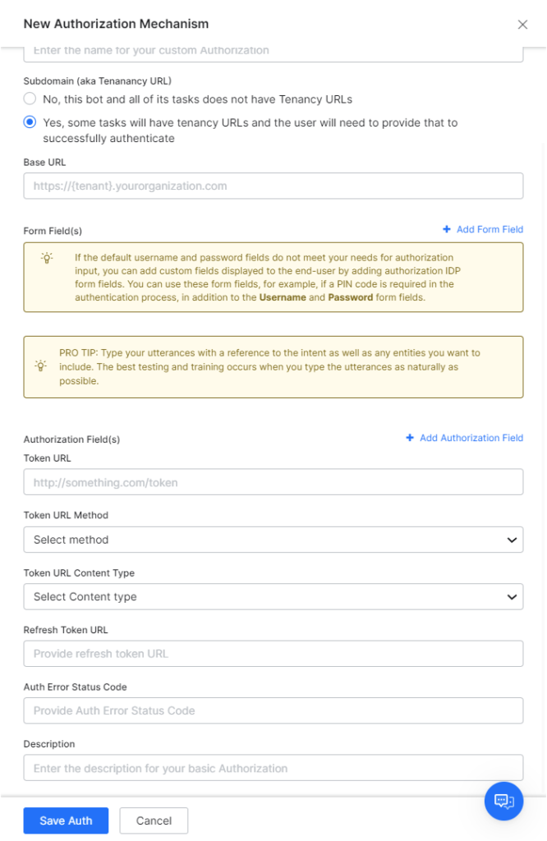Click the custom Authorization name field
Viewport: 547px width, 841px height.
pyautogui.click(x=273, y=52)
